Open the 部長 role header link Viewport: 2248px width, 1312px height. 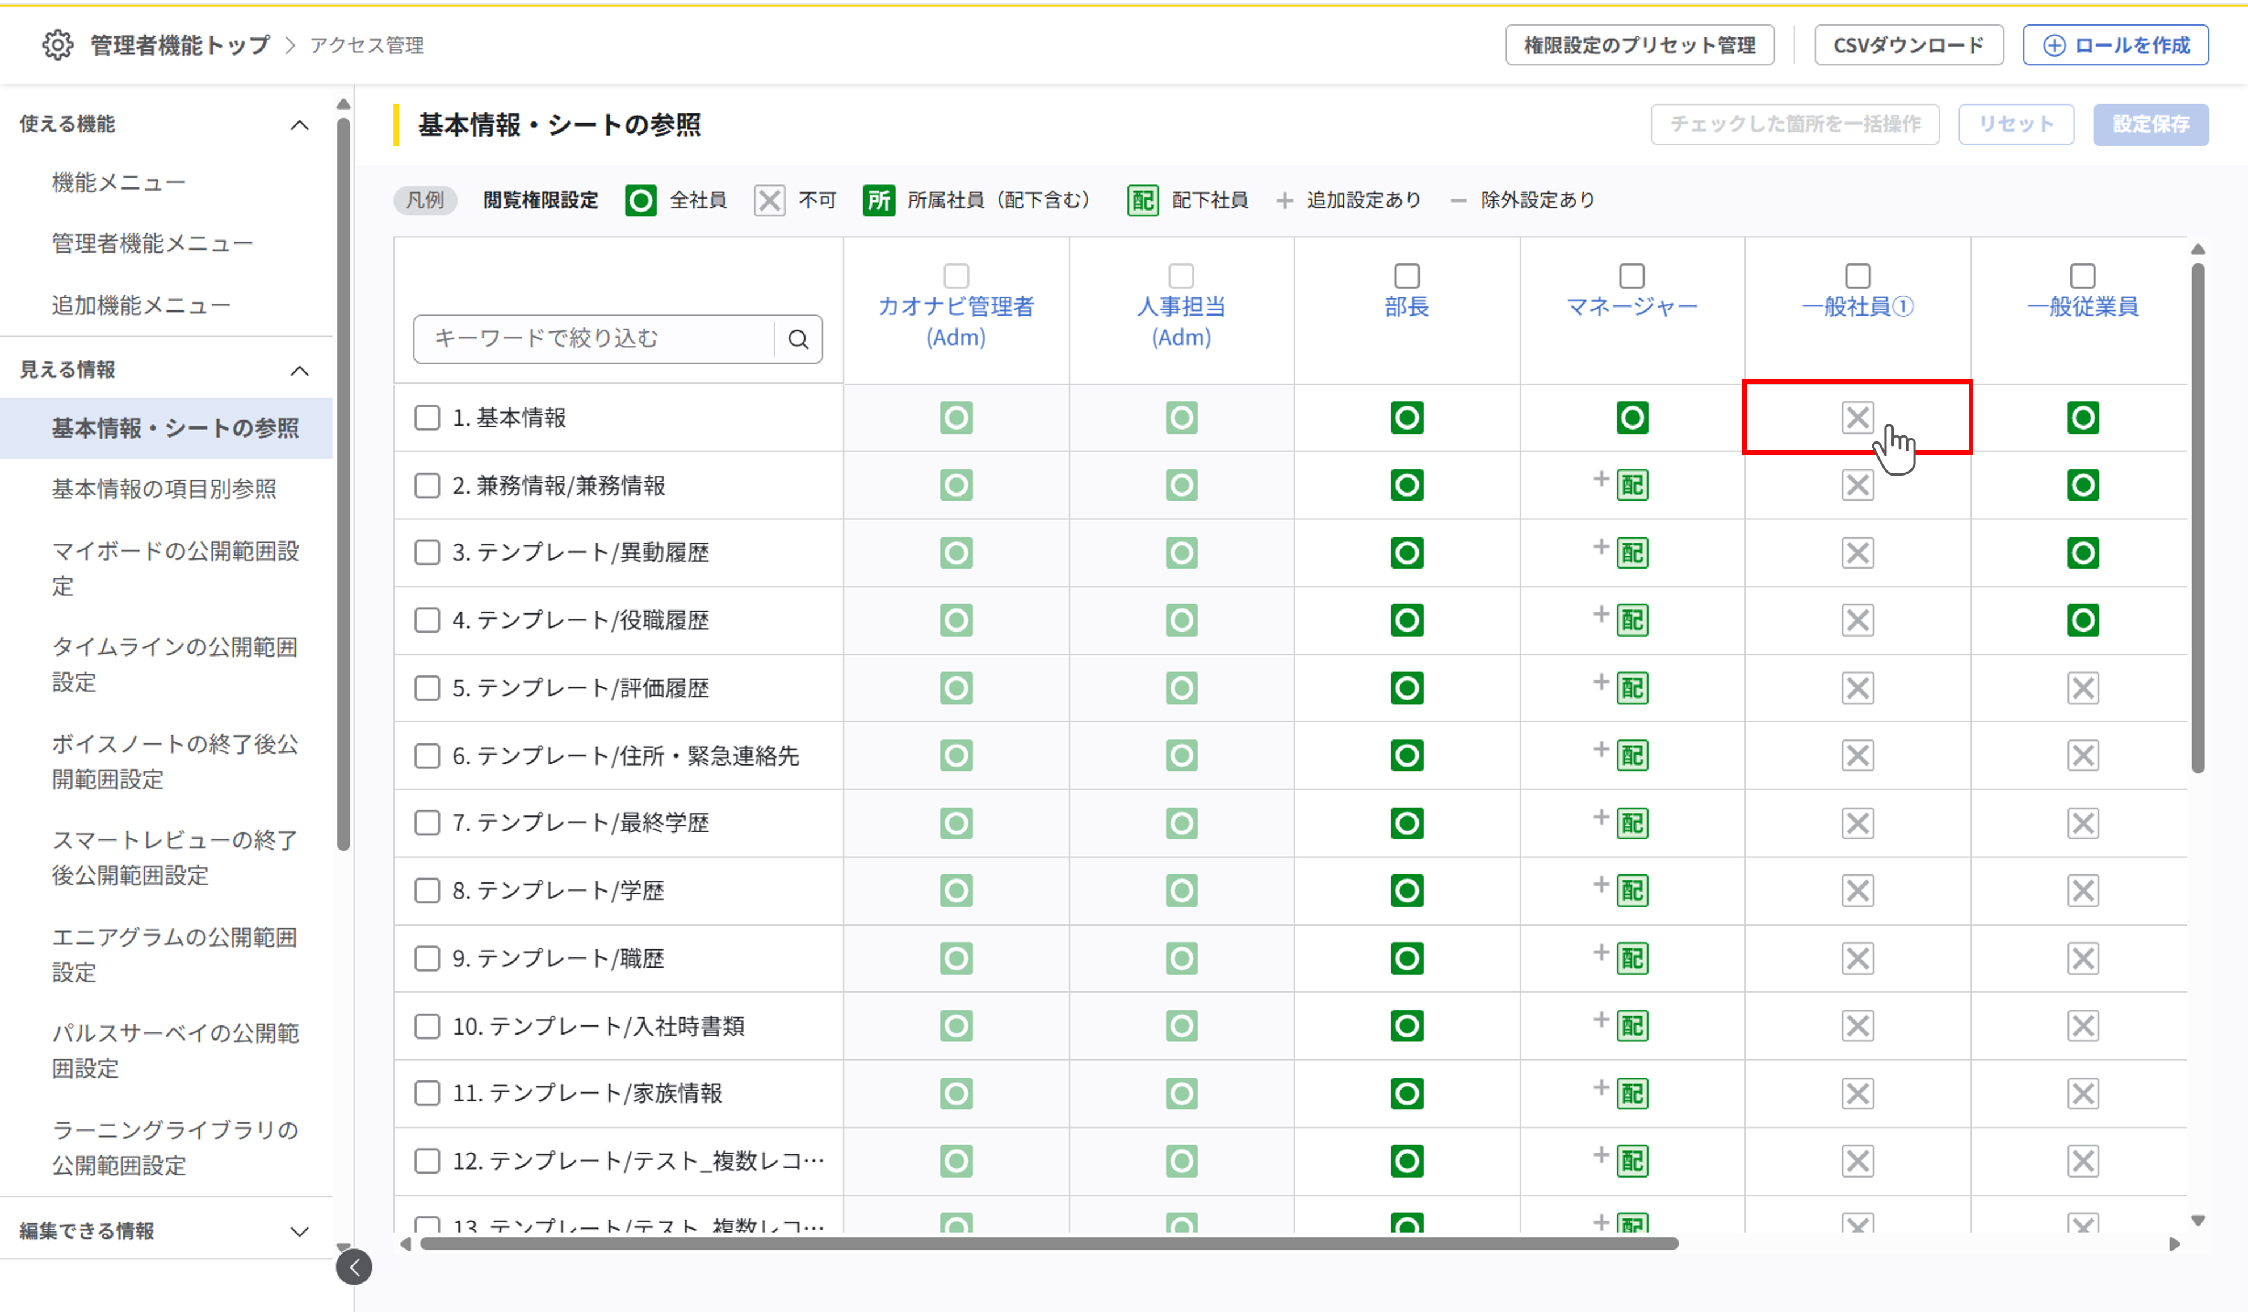1407,307
